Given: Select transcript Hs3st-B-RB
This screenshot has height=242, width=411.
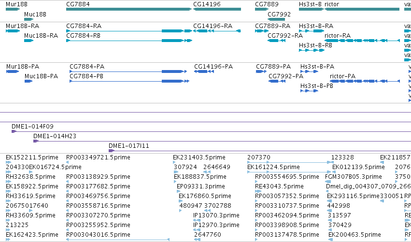Looking at the screenshot, I should coord(315,45).
